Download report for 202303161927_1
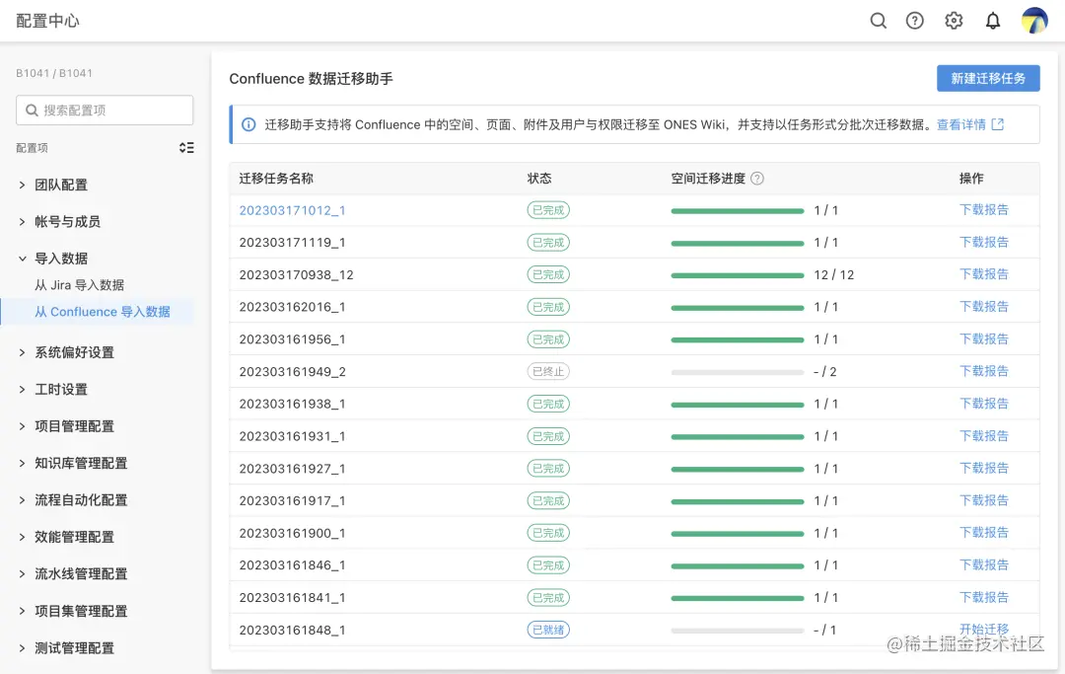1065x674 pixels. 983,468
